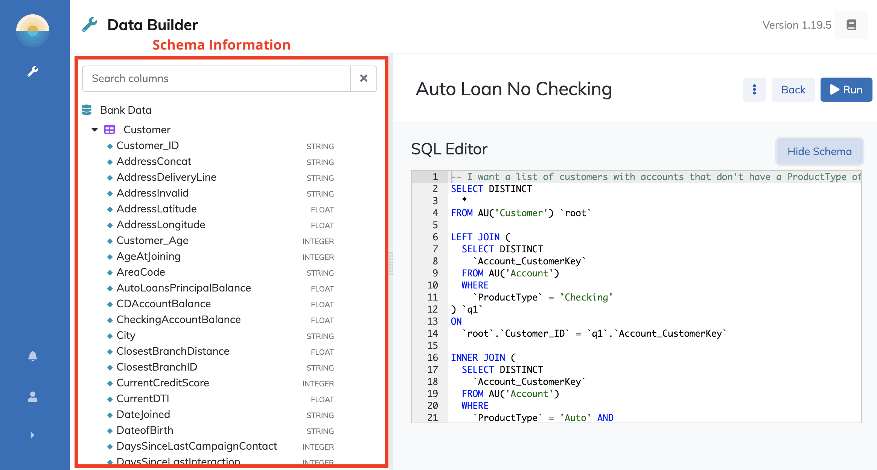The width and height of the screenshot is (877, 470).
Task: Open the user profile icon
Action: coord(33,397)
